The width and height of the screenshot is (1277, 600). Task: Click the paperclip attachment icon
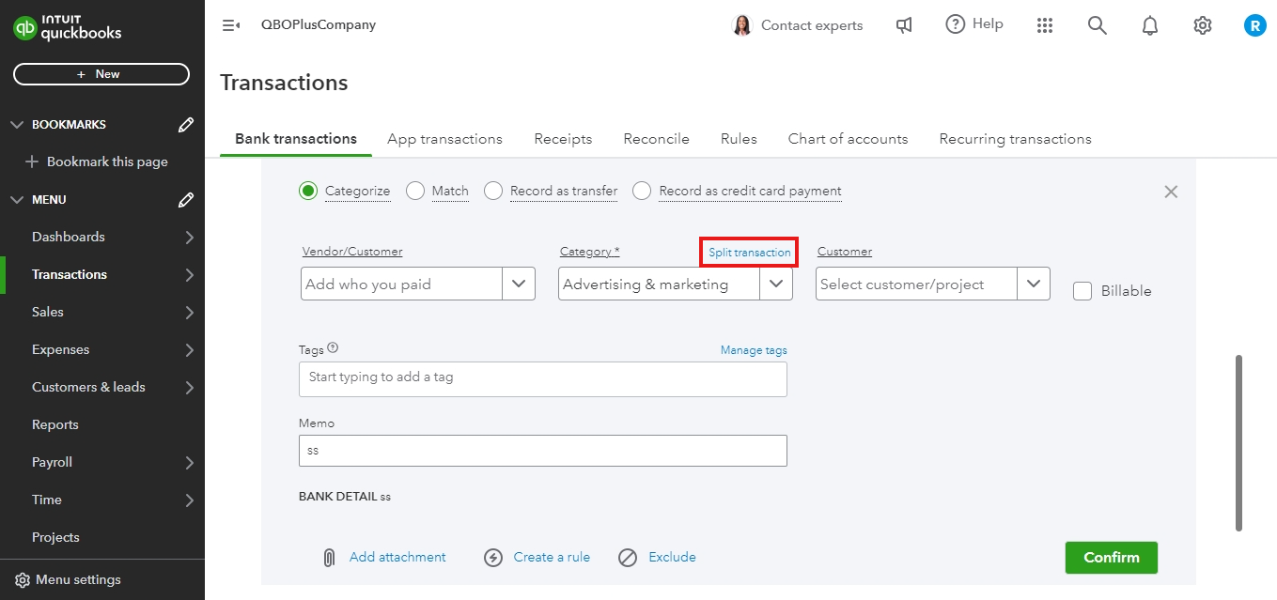click(329, 558)
